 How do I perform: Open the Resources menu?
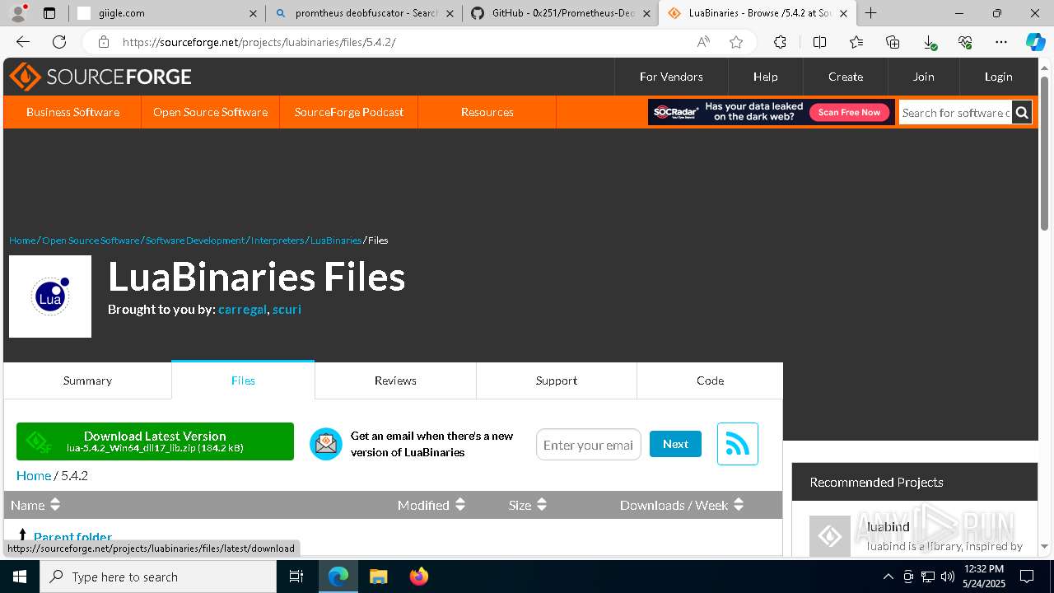487,112
